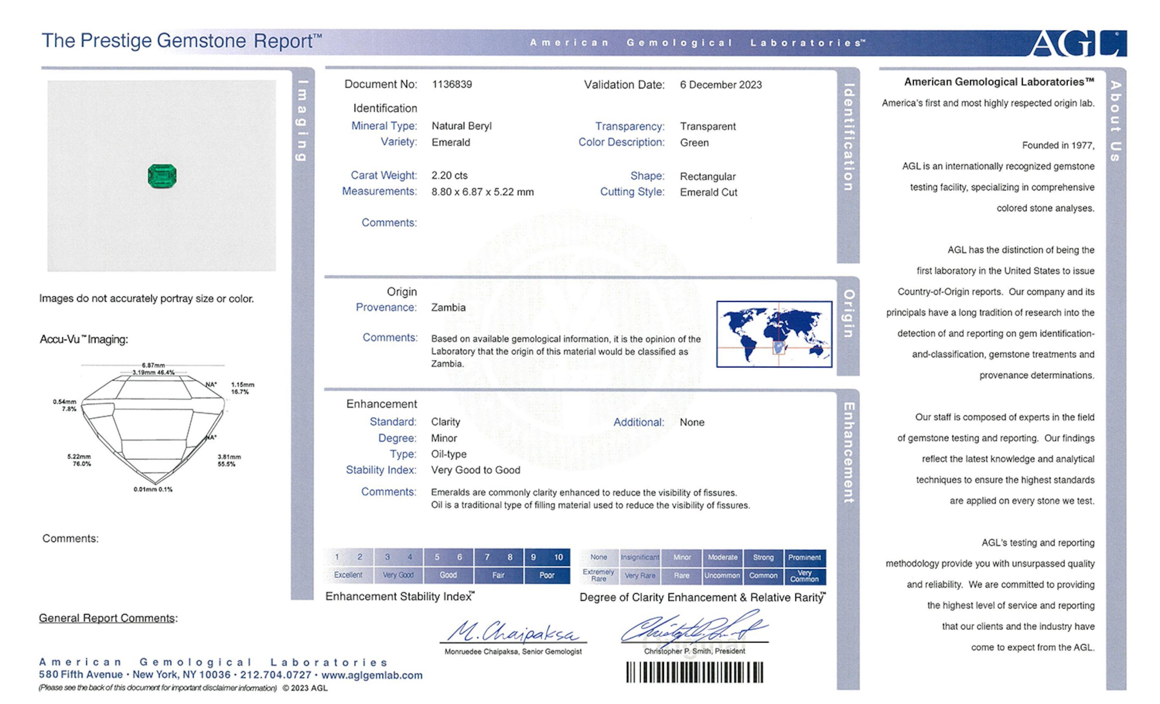The width and height of the screenshot is (1160, 704).
Task: Click 'Images do not accurately portray' disclaimer
Action: click(147, 298)
